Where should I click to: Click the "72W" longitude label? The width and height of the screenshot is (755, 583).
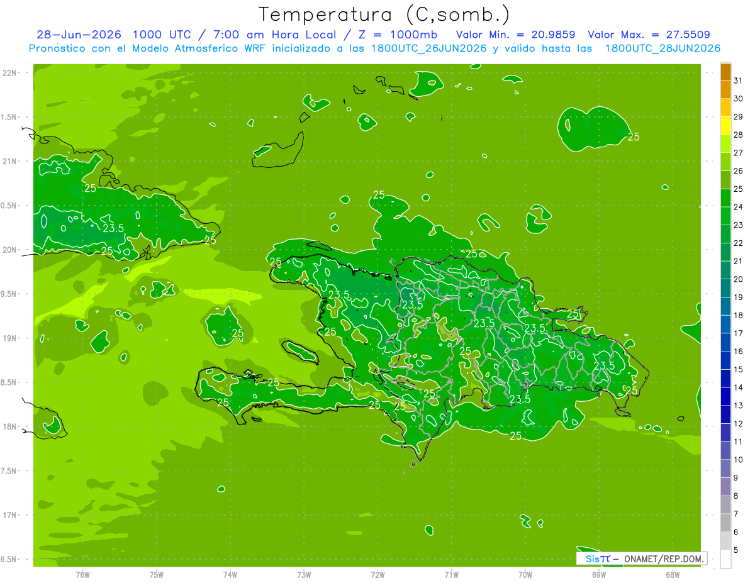coord(377,574)
